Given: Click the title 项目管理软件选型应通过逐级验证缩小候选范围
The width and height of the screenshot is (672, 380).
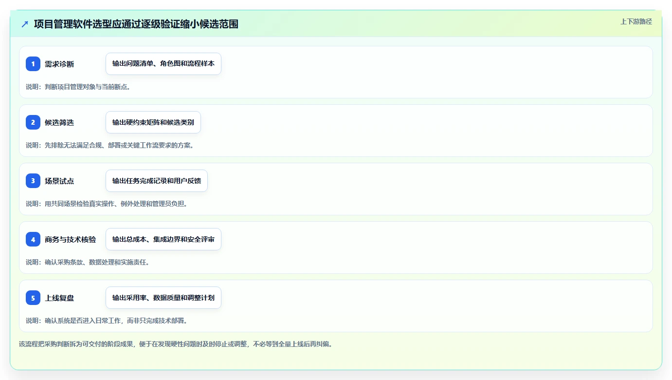Looking at the screenshot, I should [x=136, y=24].
